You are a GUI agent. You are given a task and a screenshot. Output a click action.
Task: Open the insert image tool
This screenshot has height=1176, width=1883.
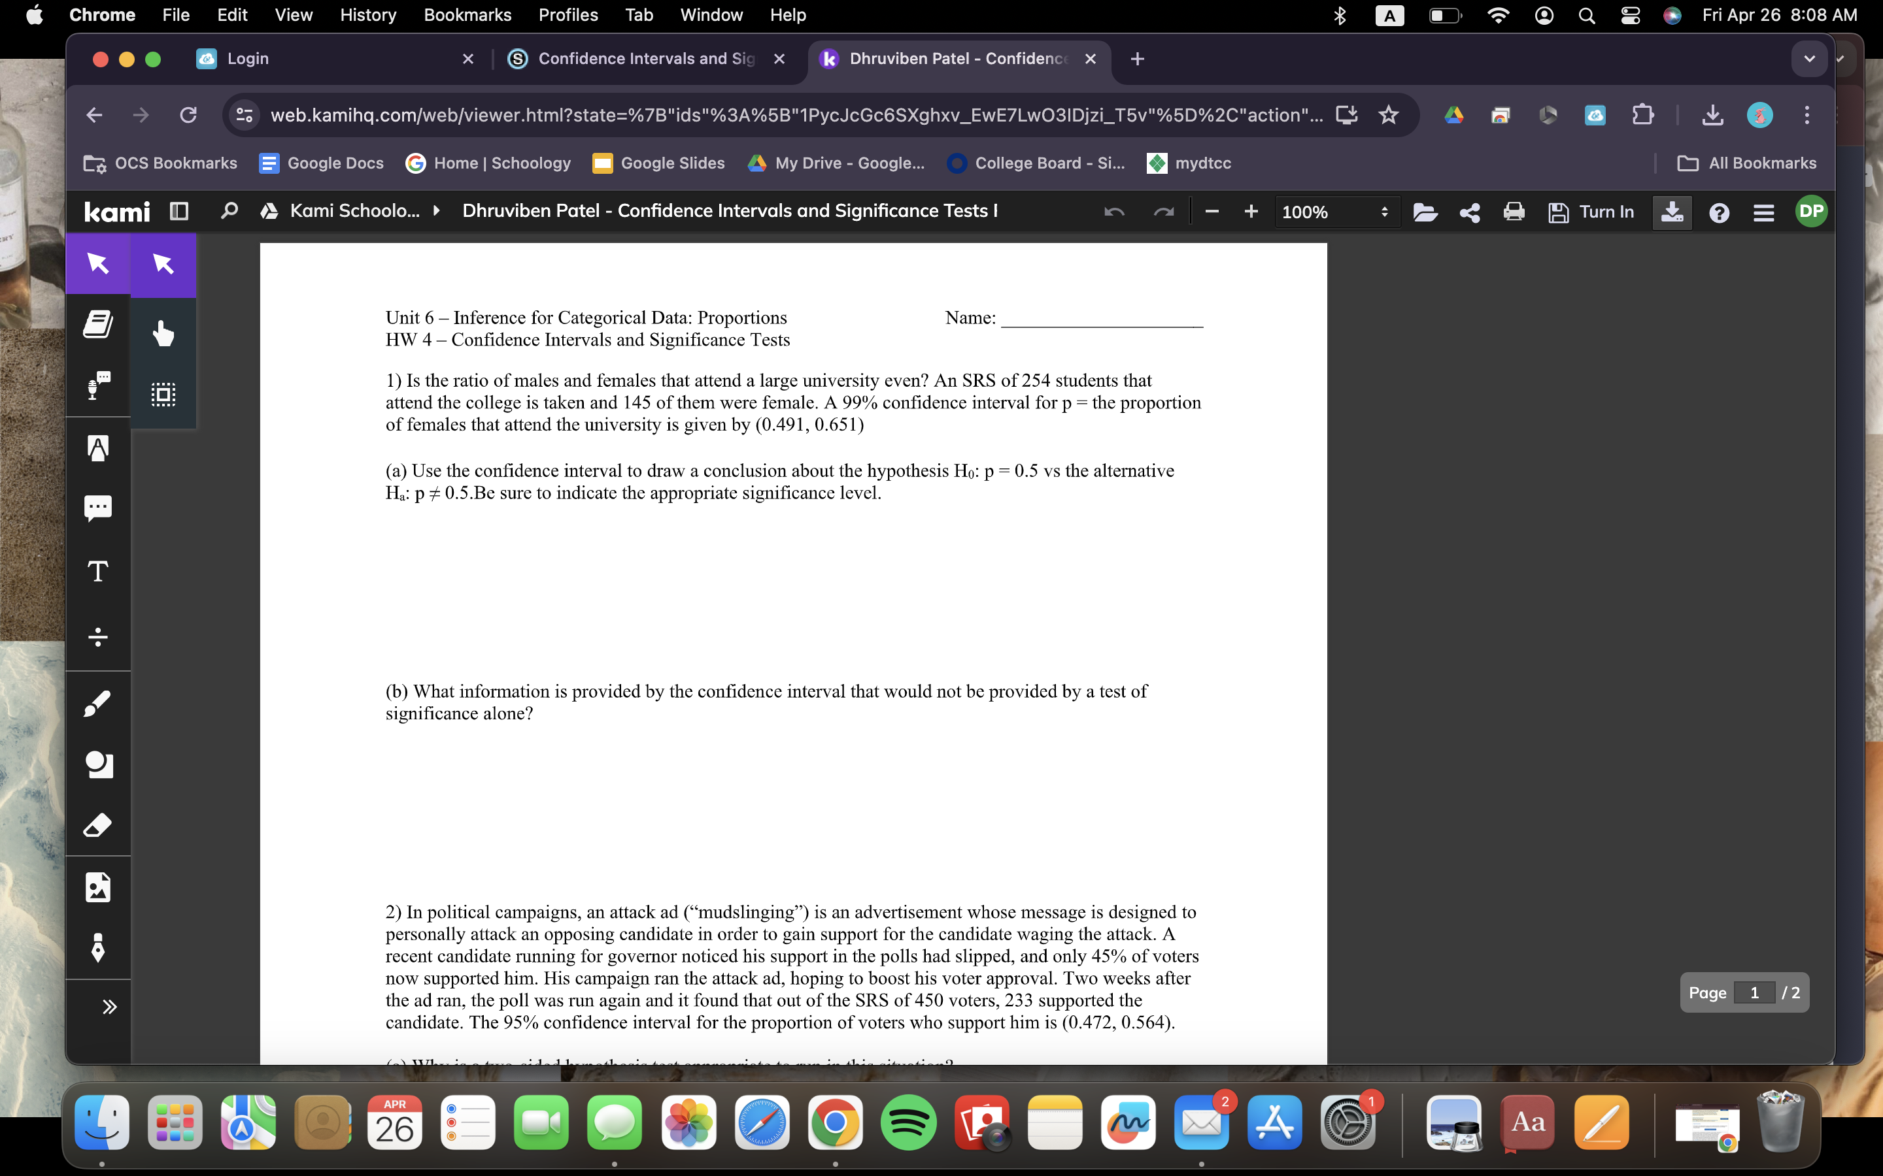coord(97,886)
